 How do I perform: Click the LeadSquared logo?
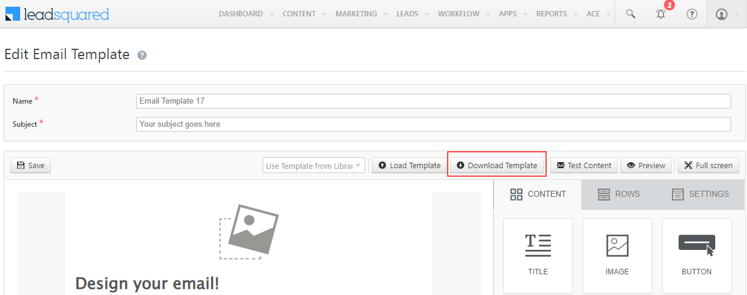coord(57,14)
